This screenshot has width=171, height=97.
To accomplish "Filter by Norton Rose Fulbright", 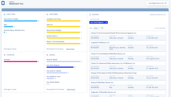I will tap(54, 30).
